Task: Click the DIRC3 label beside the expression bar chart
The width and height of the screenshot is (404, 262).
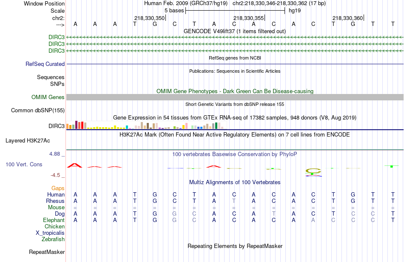Action: pyautogui.click(x=57, y=126)
